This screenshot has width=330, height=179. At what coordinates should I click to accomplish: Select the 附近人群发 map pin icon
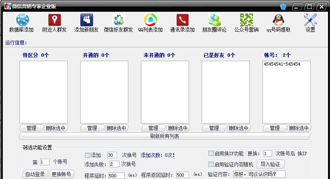tap(55, 20)
